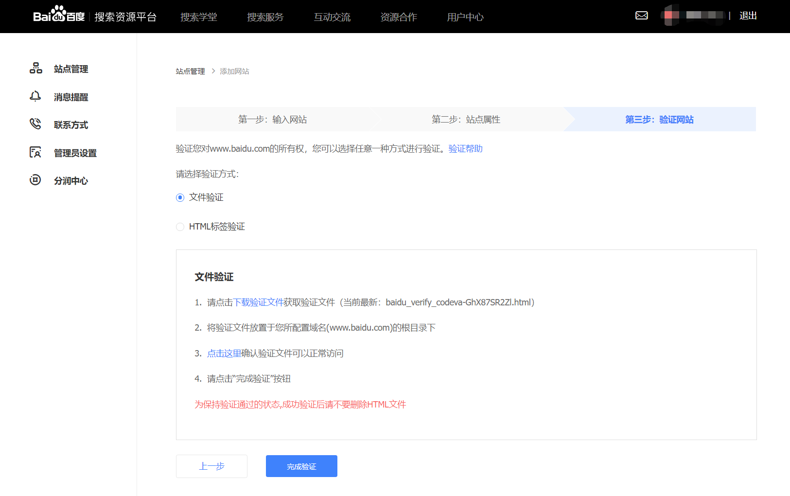Screen dimensions: 790x496
Task: Click the 分润中心 sidebar icon
Action: pyautogui.click(x=35, y=180)
